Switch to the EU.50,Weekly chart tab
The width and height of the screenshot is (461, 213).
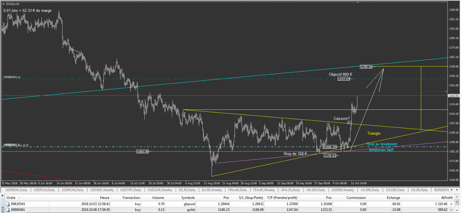pyautogui.click(x=212, y=190)
